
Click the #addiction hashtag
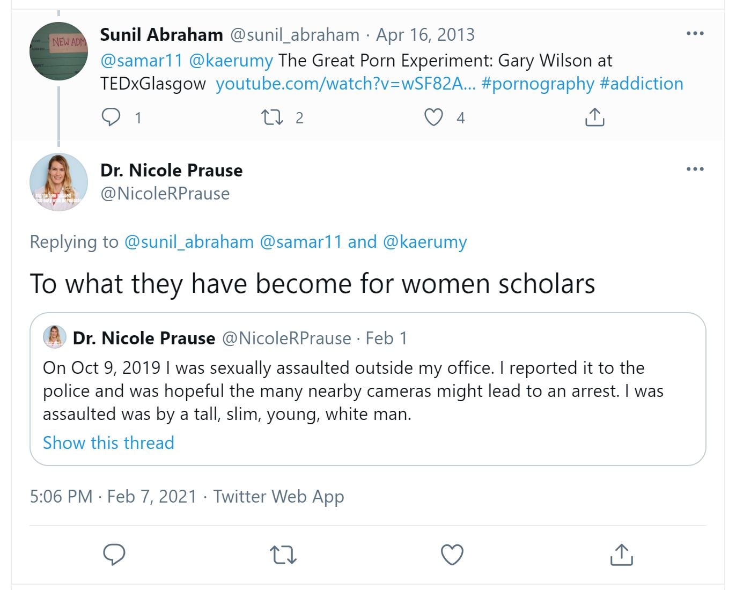641,84
